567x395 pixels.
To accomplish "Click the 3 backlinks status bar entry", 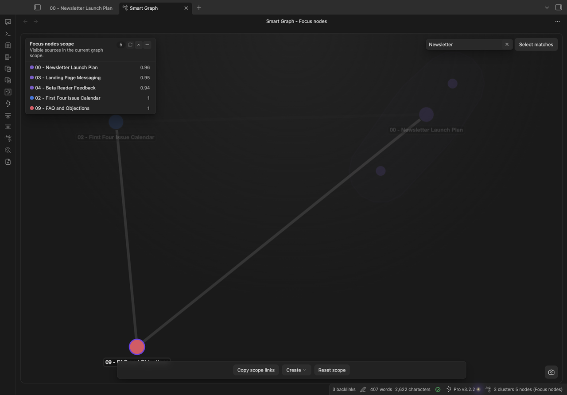I will [x=344, y=390].
